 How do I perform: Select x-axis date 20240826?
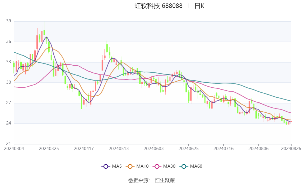291,148
